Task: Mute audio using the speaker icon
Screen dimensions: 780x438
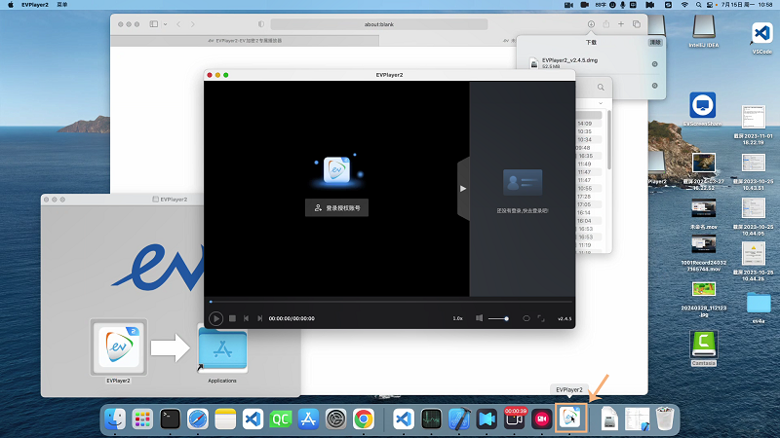Action: [479, 318]
